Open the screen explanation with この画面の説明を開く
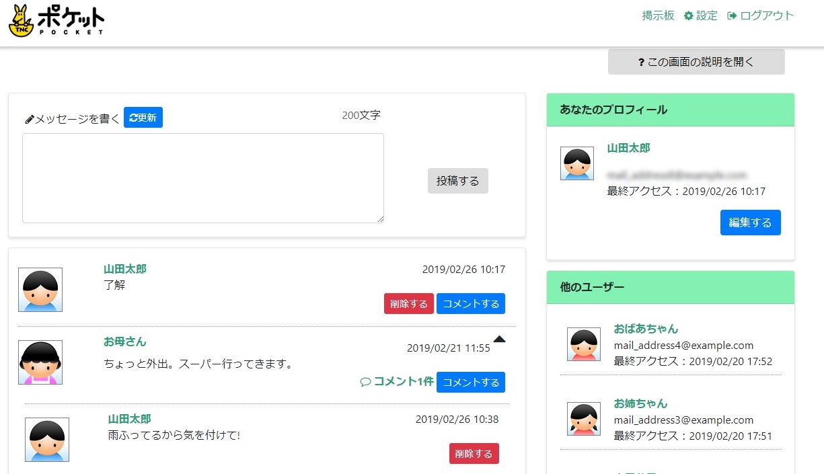 [696, 61]
